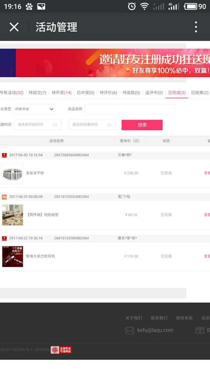Click the calendar icon in end time field
This screenshot has height=374, width=210.
point(110,125)
